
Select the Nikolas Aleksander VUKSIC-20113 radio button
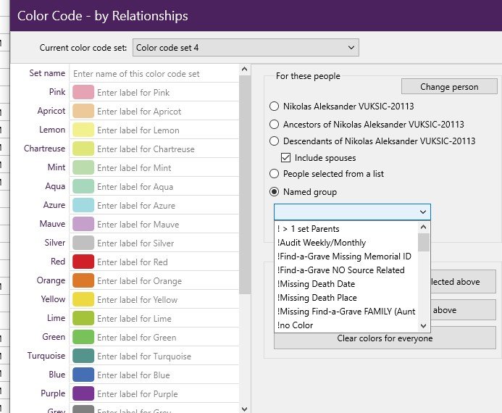click(x=274, y=107)
